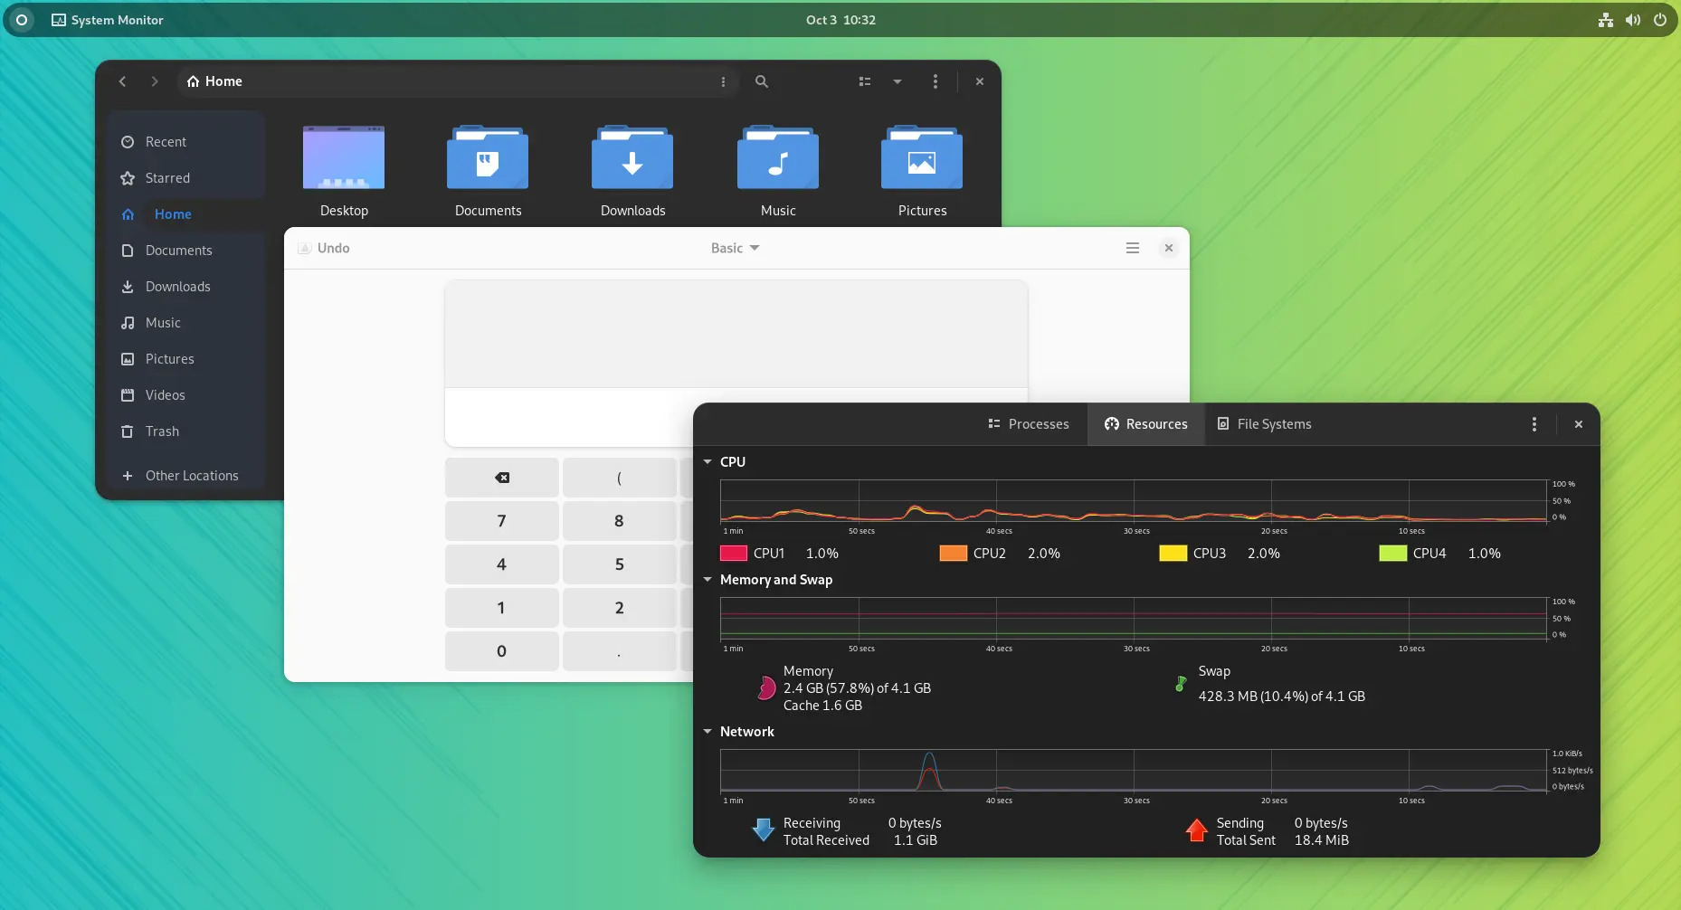Click CPU4 green color swatch
The image size is (1681, 910).
pyautogui.click(x=1393, y=554)
